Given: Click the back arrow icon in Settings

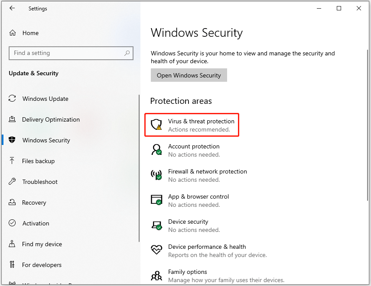Looking at the screenshot, I should 12,8.
